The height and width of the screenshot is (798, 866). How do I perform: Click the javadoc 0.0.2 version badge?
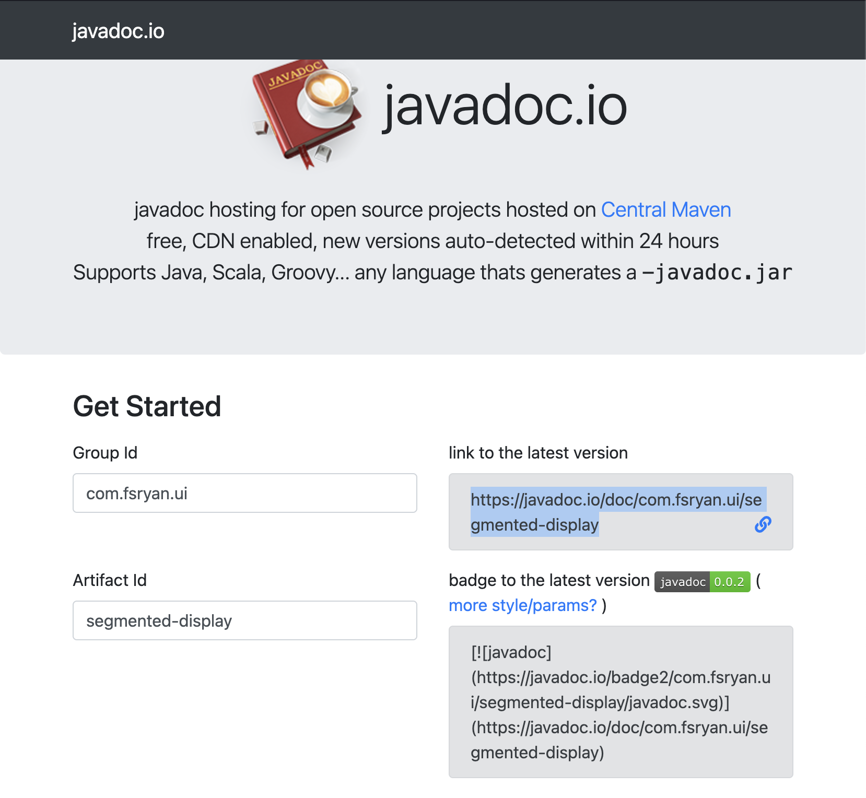coord(703,582)
